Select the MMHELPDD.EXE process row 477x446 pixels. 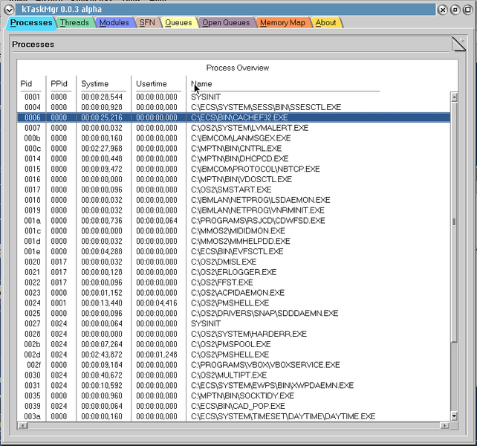(233, 241)
